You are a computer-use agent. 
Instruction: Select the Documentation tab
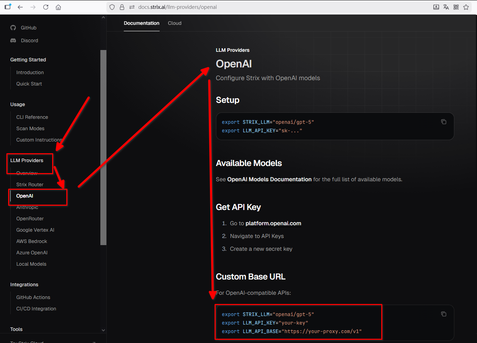pyautogui.click(x=142, y=23)
